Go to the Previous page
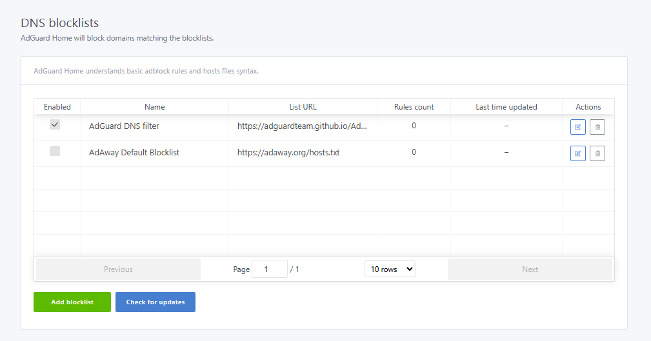Viewport: 651px width, 341px height. coord(118,269)
